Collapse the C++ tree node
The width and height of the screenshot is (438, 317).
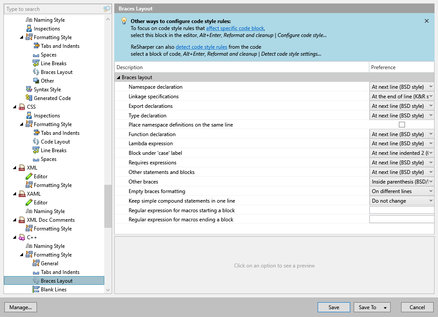[15, 237]
